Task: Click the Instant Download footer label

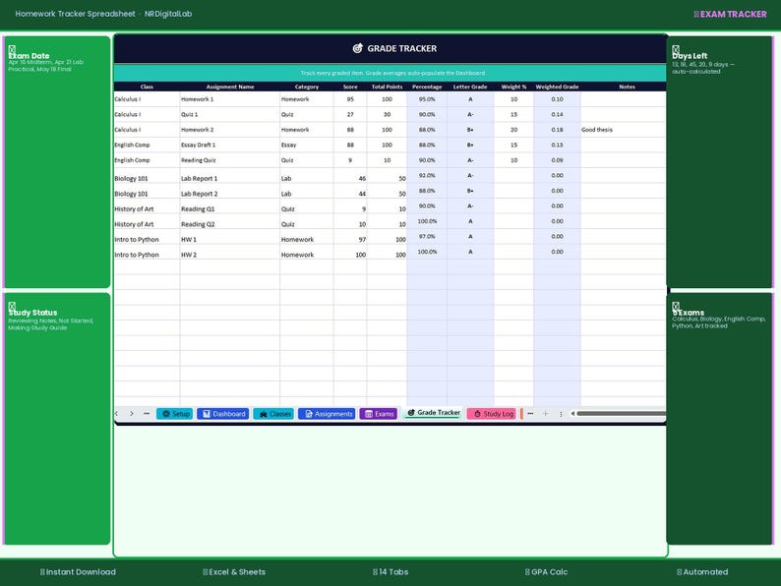Action: (79, 572)
